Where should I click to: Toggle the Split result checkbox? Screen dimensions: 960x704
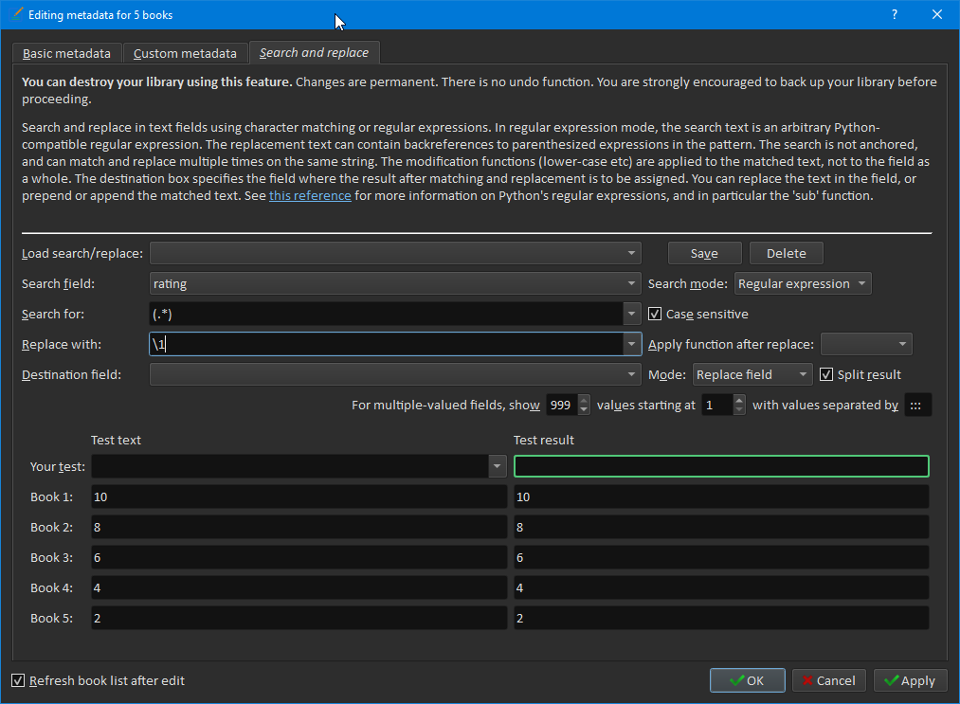pos(826,374)
